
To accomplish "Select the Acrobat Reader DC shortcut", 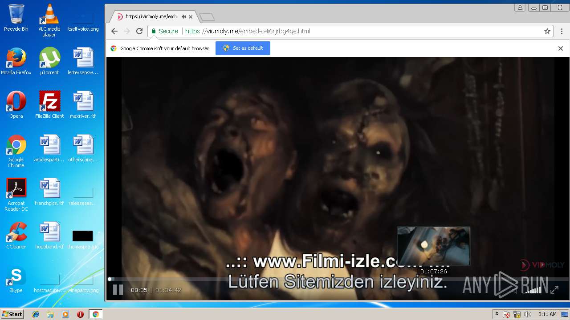I will pos(16,195).
